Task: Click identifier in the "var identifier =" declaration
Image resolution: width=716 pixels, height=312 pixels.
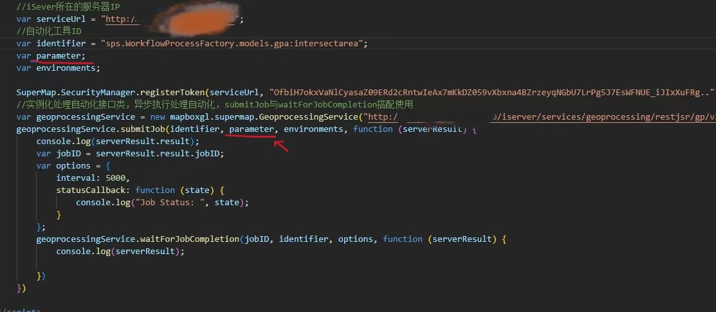Action: tap(61, 43)
